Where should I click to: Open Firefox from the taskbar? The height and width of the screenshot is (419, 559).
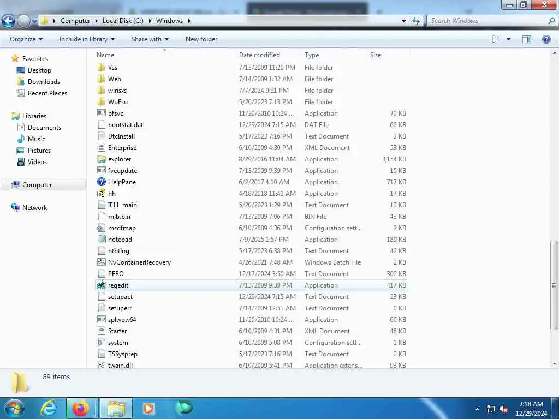coord(81,408)
